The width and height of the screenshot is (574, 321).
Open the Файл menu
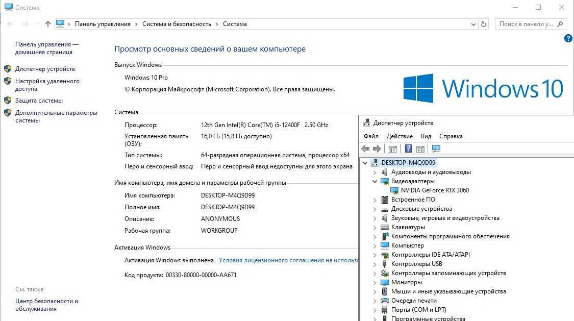tap(371, 136)
